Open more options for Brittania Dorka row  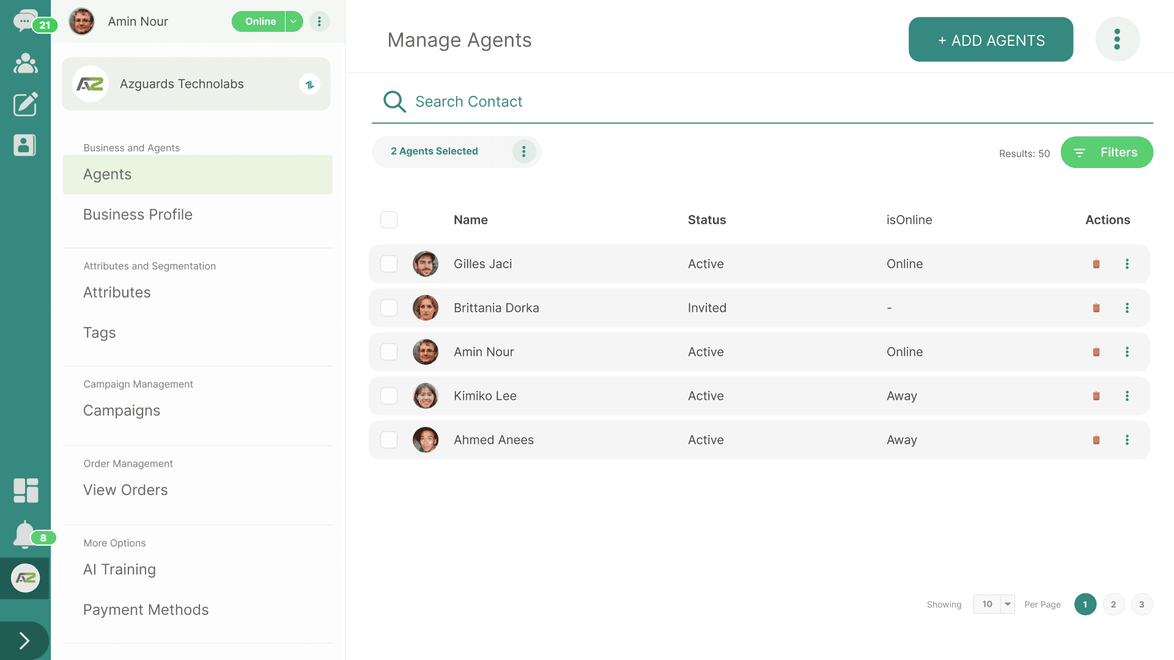click(1127, 308)
